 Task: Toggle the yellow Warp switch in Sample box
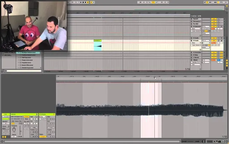tap(26, 117)
